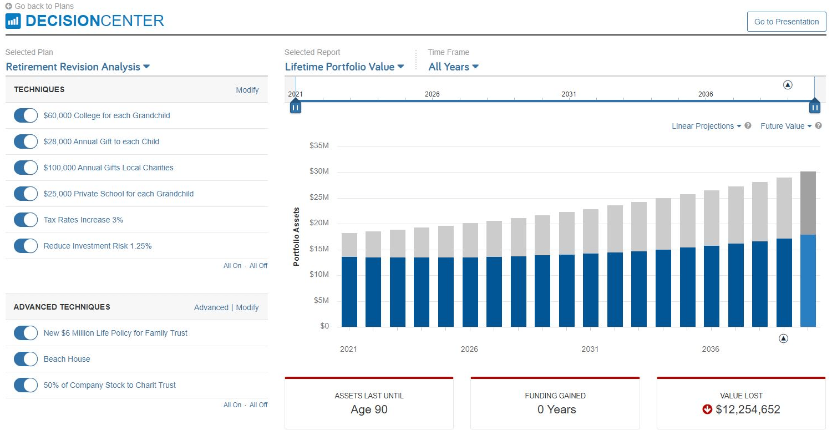Click the highlighted last bar in the chart

[x=808, y=249]
